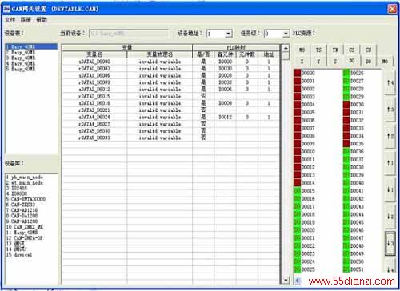The image size is (400, 291).
Task: Click the title bar CAN gateway icon
Action: pos(6,9)
